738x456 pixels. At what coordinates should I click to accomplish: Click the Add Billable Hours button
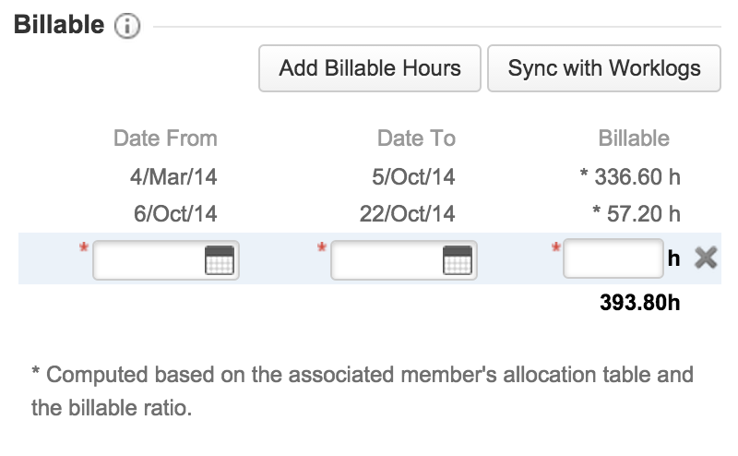point(370,68)
